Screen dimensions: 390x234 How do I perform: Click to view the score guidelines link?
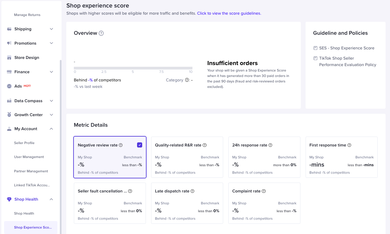229,13
